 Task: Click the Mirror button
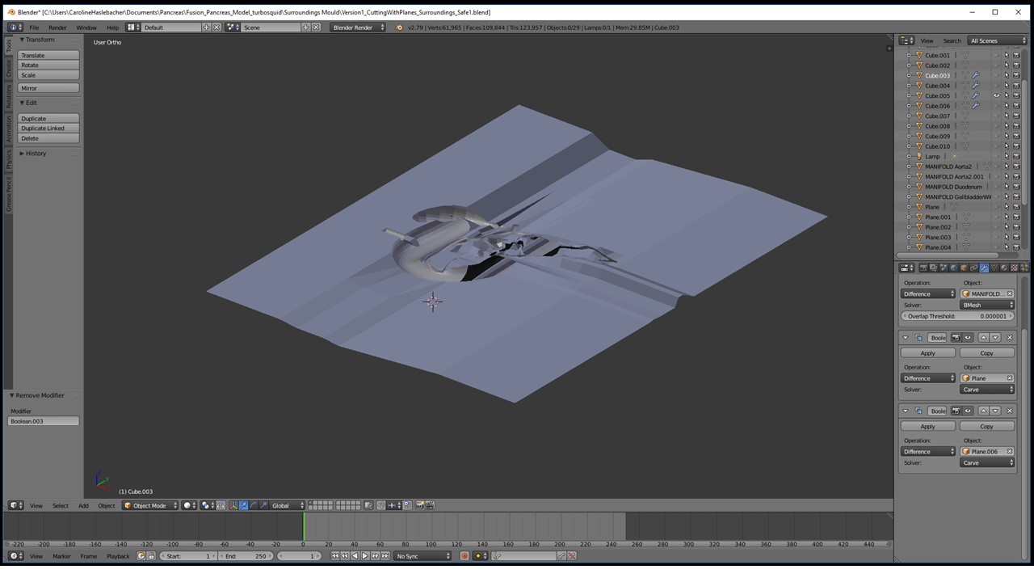[x=48, y=87]
